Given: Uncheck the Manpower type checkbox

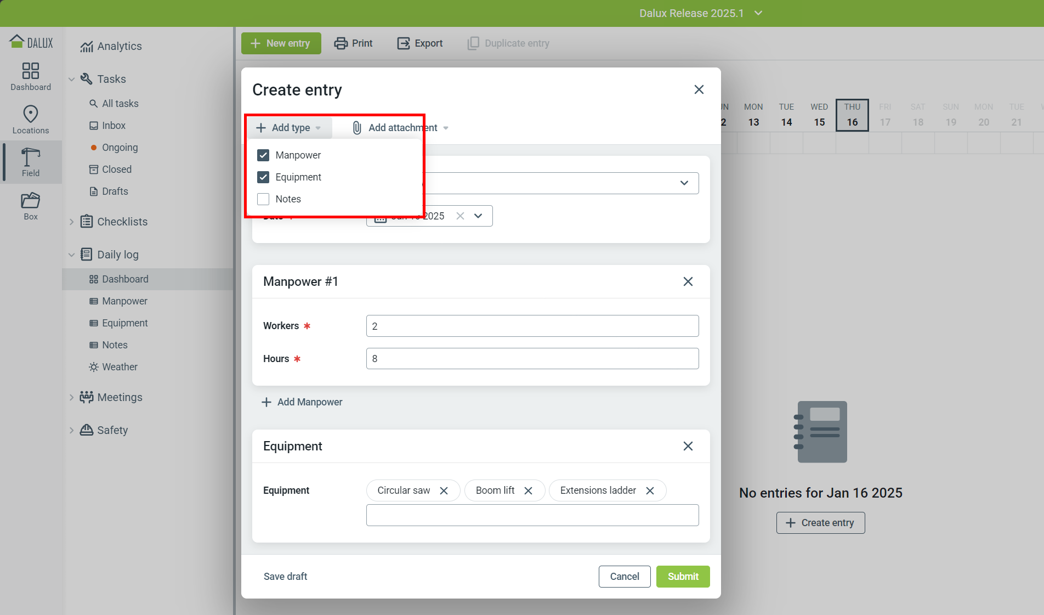Looking at the screenshot, I should [x=263, y=155].
